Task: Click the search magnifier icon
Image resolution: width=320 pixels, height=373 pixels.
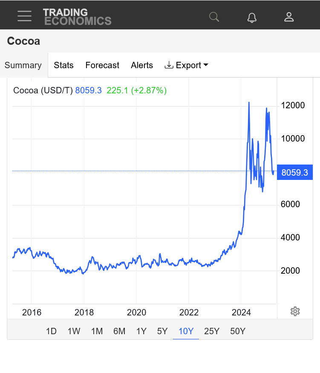Action: [214, 17]
